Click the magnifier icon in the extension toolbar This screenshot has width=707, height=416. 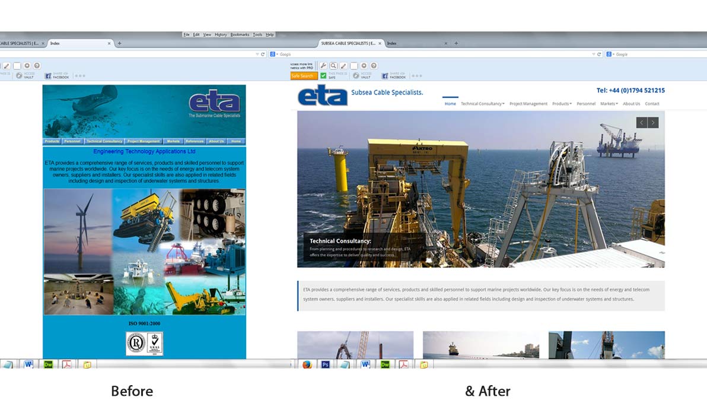tap(333, 66)
